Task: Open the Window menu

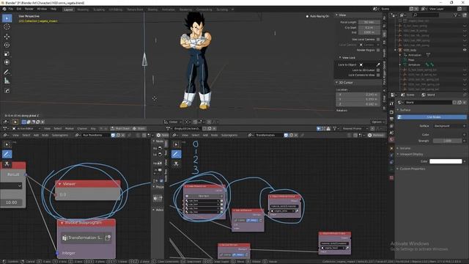Action: coord(42,9)
